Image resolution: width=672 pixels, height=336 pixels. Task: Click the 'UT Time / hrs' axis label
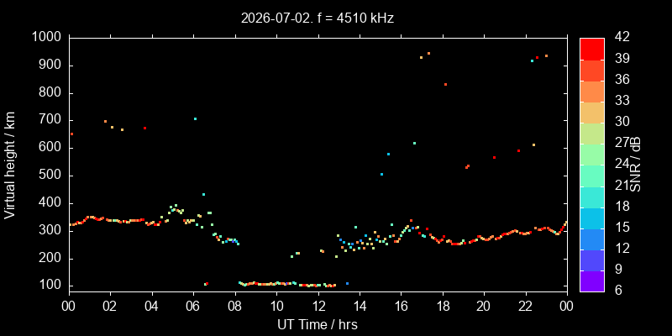pyautogui.click(x=318, y=324)
